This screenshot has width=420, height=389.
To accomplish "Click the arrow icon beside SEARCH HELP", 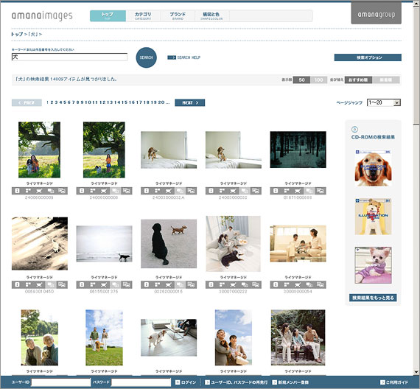I will coord(172,57).
